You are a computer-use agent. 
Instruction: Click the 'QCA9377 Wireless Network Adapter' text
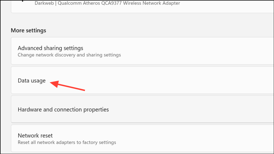tap(143, 3)
